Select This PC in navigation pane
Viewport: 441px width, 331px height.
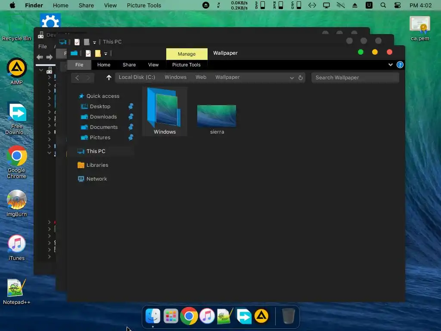pyautogui.click(x=96, y=151)
